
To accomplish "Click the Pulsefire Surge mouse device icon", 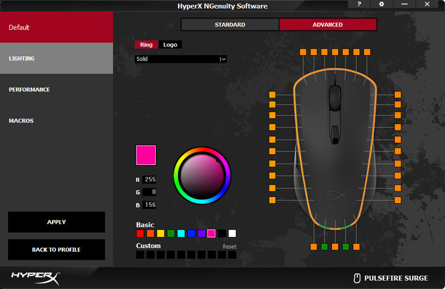I will [x=357, y=278].
